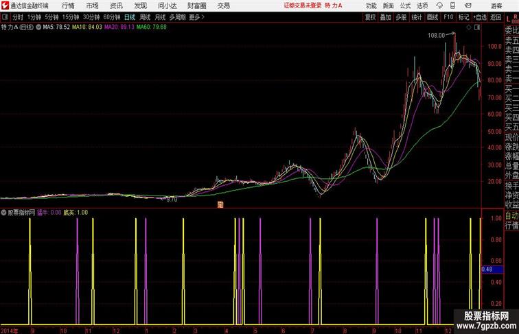This screenshot has height=334, width=519.
Task: Click the 证券交易未登录 login status
Action: coord(303,5)
